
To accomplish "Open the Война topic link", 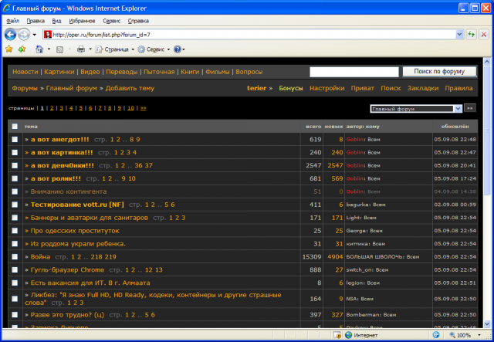I will (x=40, y=257).
